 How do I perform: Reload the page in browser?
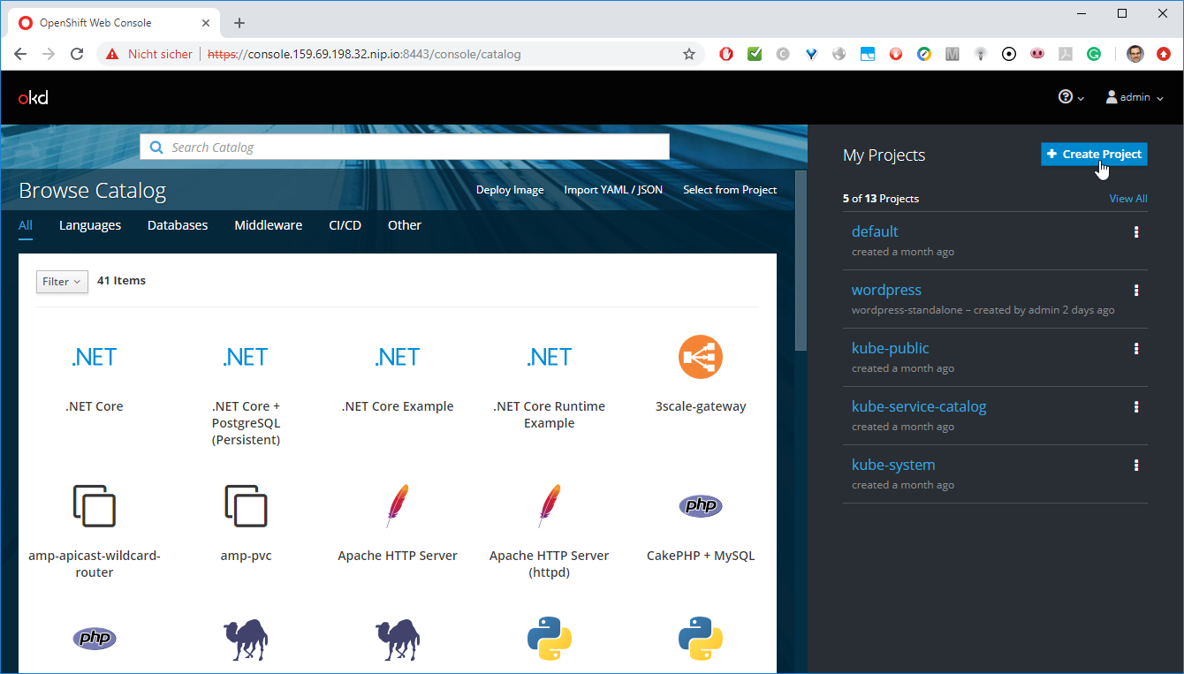pyautogui.click(x=77, y=54)
